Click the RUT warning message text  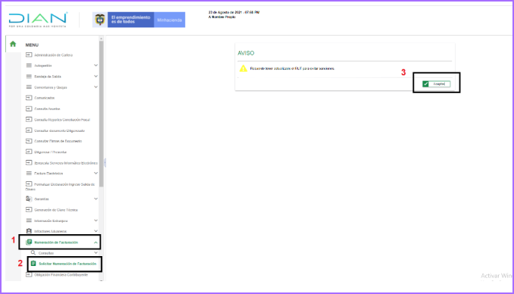point(293,68)
